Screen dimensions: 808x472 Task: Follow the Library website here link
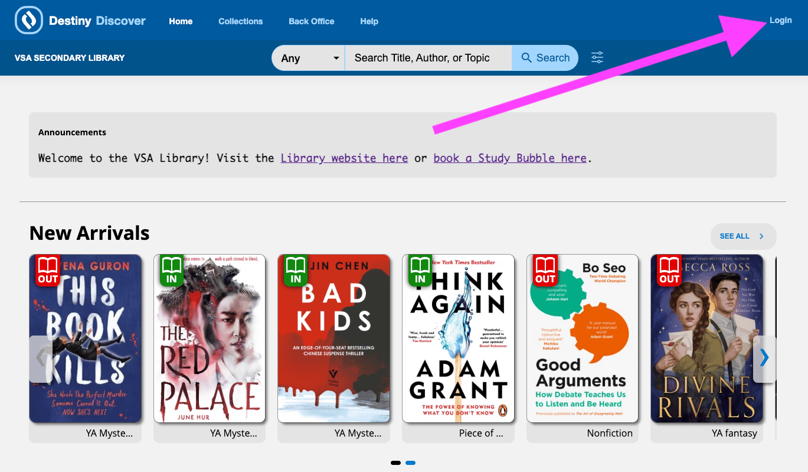(x=344, y=158)
